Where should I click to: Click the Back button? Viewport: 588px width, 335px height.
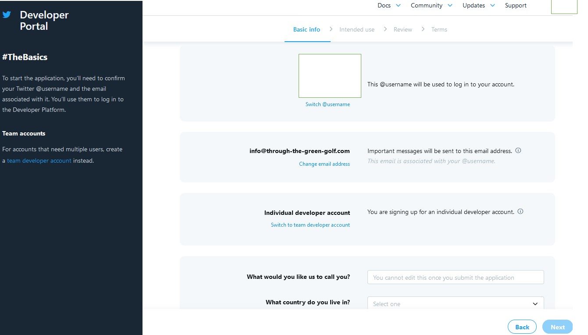tap(522, 327)
